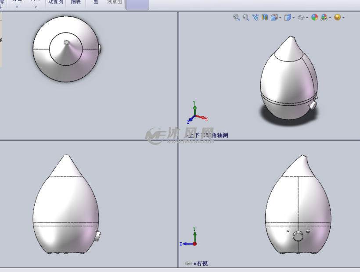Click the Zoom to Fit icon
The height and width of the screenshot is (272, 360).
236,17
